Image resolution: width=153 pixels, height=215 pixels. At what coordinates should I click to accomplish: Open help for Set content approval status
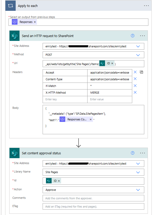tap(132, 153)
